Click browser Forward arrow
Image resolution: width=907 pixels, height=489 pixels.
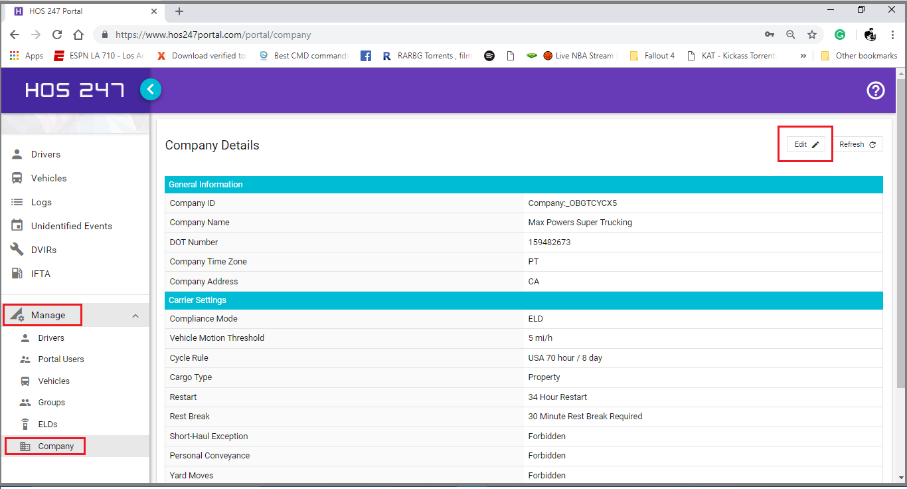[x=36, y=35]
